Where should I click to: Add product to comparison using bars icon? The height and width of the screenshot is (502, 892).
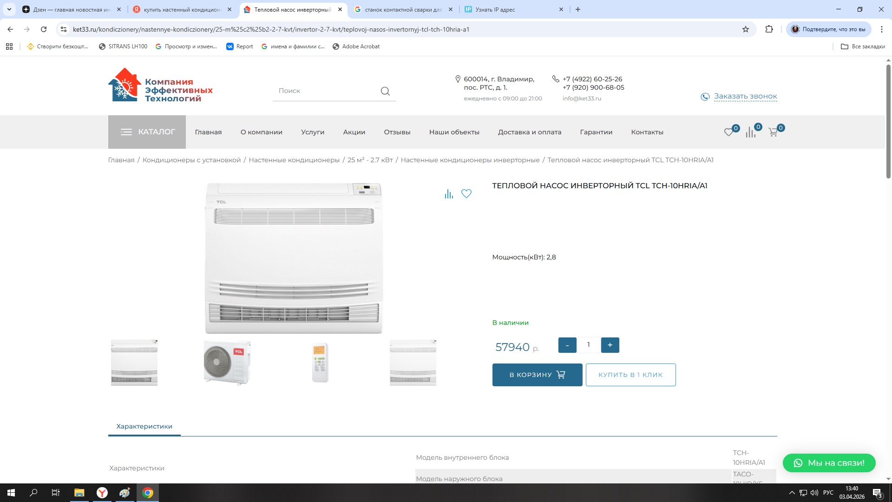[x=448, y=194]
